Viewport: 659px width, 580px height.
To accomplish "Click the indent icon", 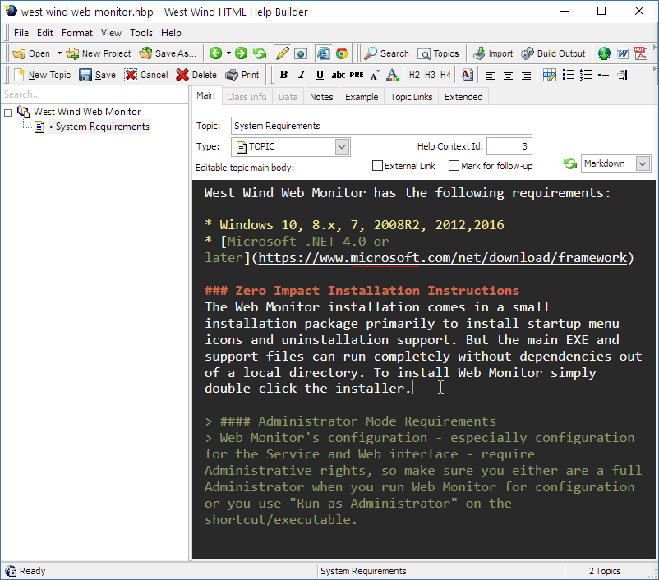I will (x=623, y=75).
